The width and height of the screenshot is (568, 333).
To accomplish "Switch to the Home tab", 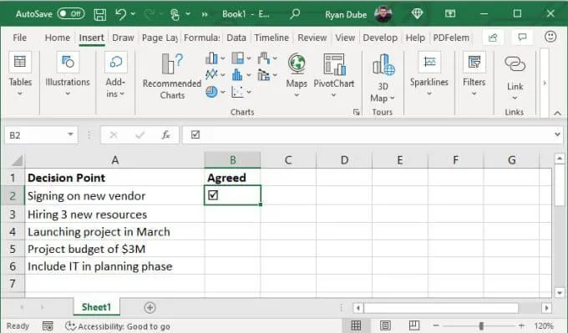I will coord(58,38).
